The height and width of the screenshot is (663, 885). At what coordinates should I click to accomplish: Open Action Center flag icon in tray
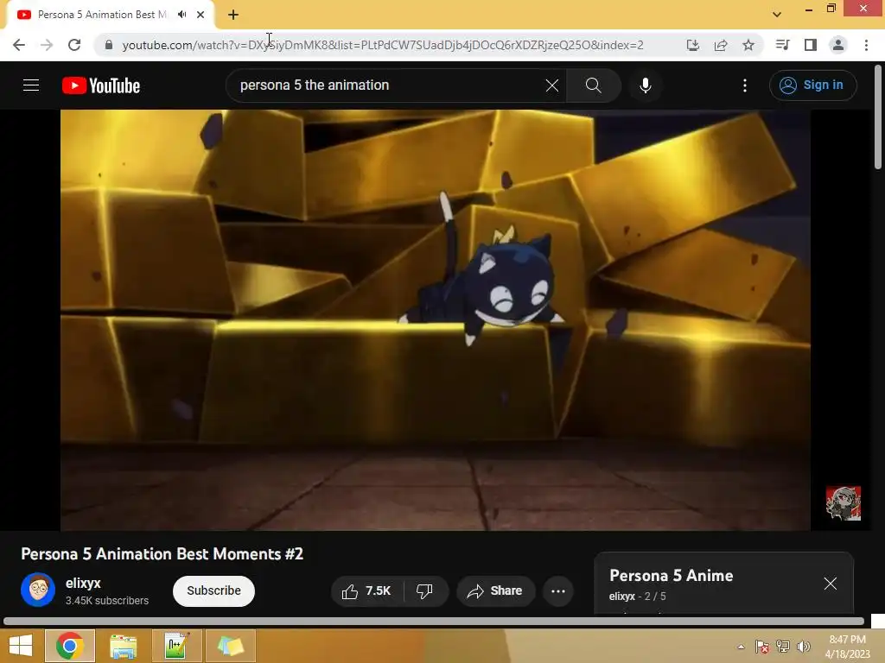tap(762, 647)
